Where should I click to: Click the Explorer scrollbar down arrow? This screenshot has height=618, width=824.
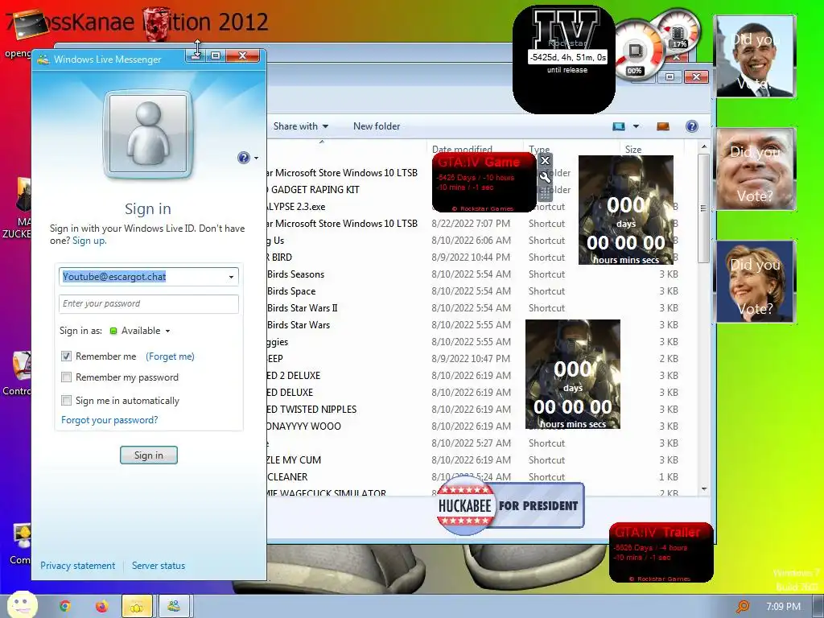click(x=703, y=488)
